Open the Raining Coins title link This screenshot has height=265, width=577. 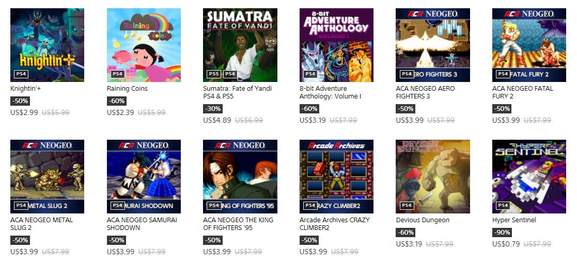(127, 89)
